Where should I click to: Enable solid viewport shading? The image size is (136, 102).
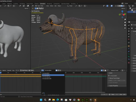pos(120,6)
